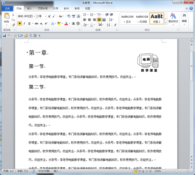The width and height of the screenshot is (195, 175).
Task: Click 字数: 721 in status bar
Action: pos(23,171)
